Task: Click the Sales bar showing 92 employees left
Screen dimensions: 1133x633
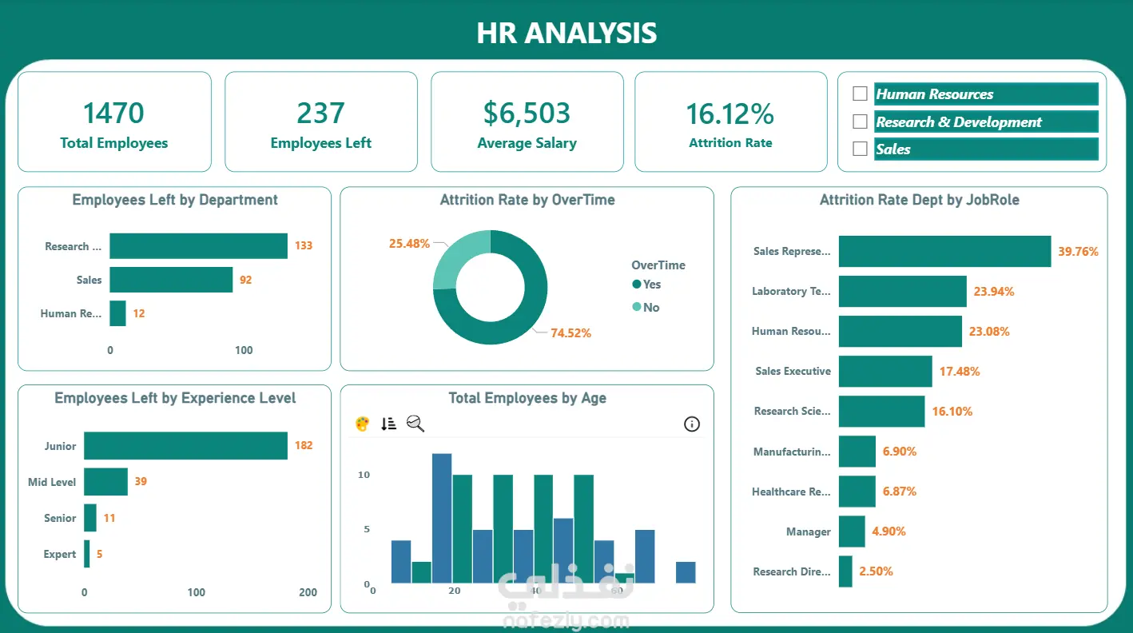Action: point(171,280)
